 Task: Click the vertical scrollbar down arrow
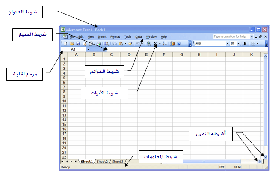266,157
